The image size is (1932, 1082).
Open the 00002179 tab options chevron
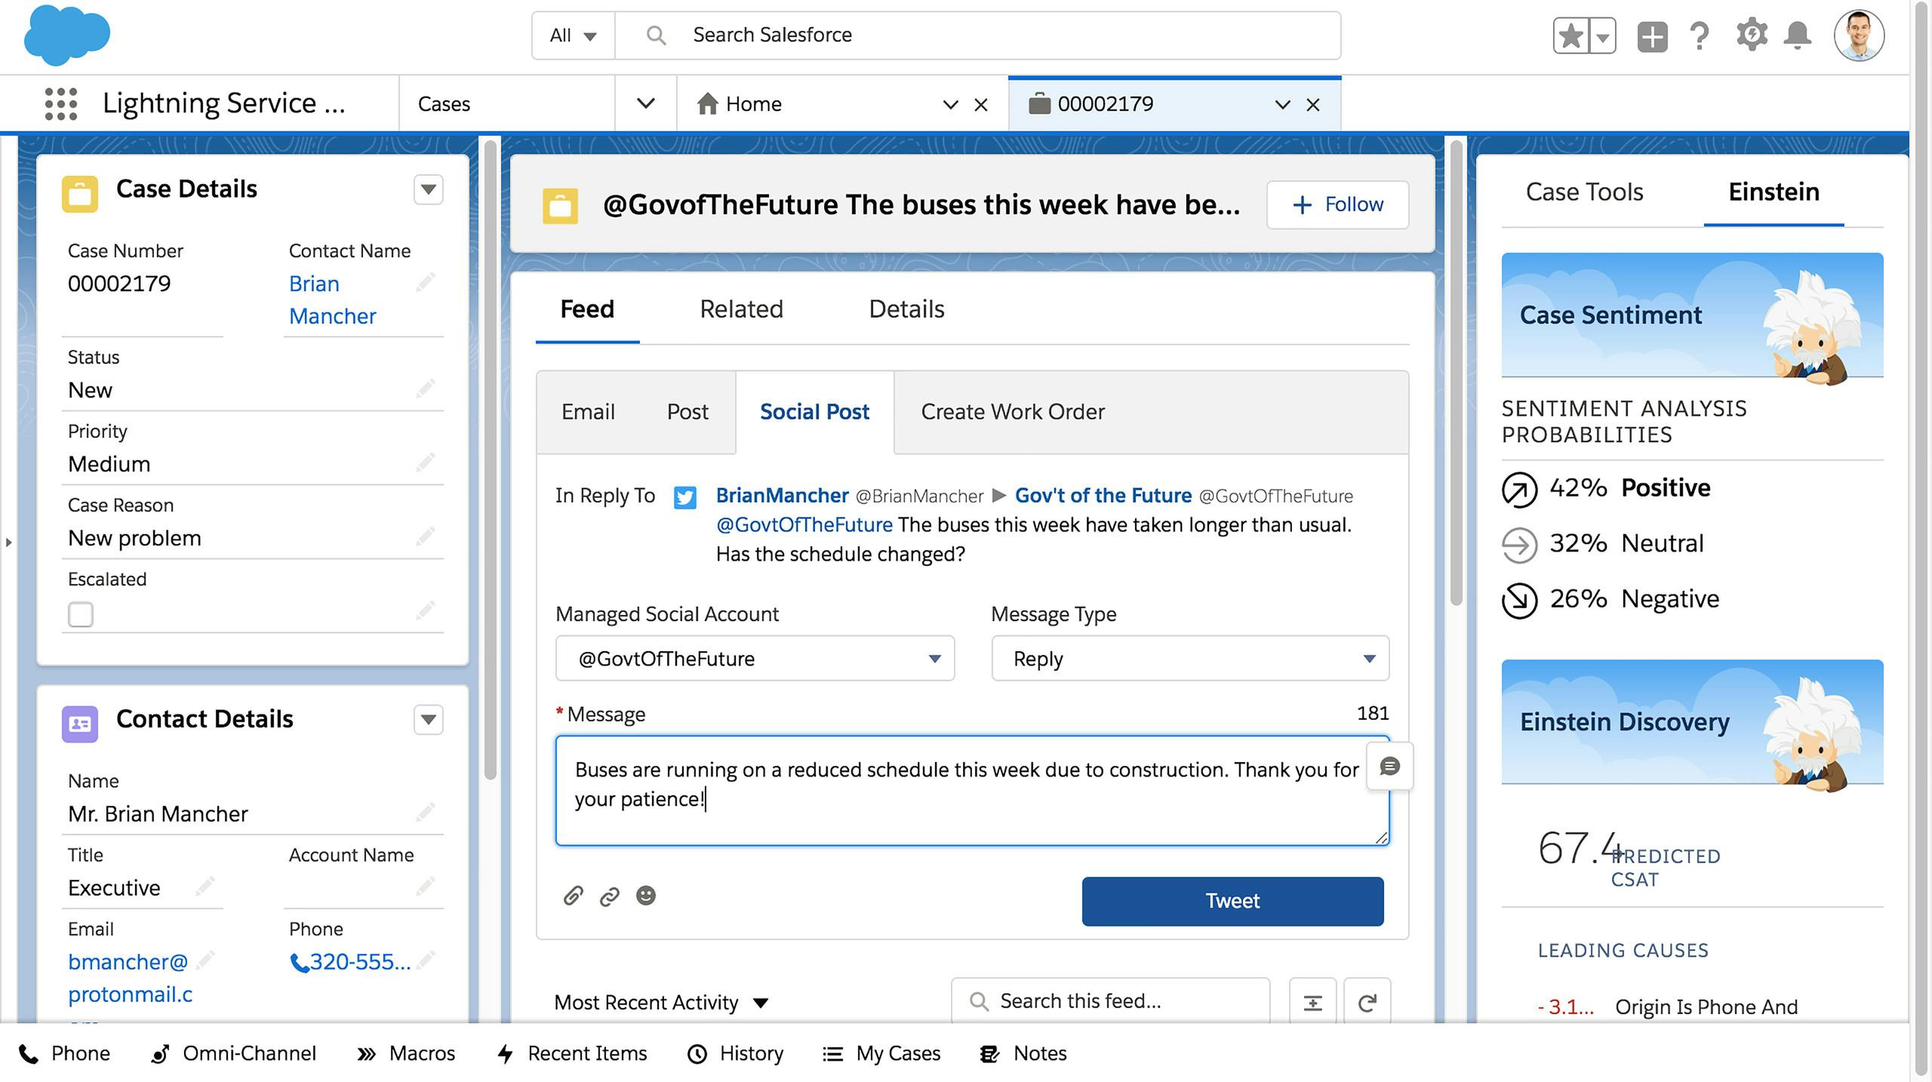click(1282, 105)
